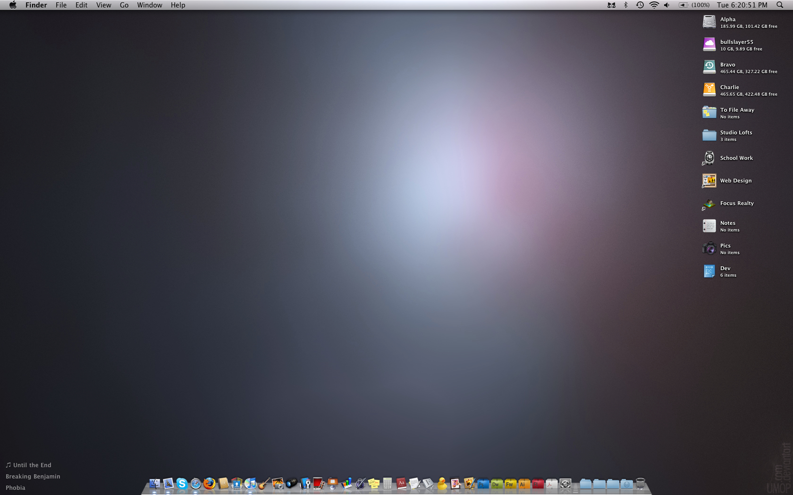Click the Phobia album text
Viewport: 793px width, 495px height.
coord(16,488)
